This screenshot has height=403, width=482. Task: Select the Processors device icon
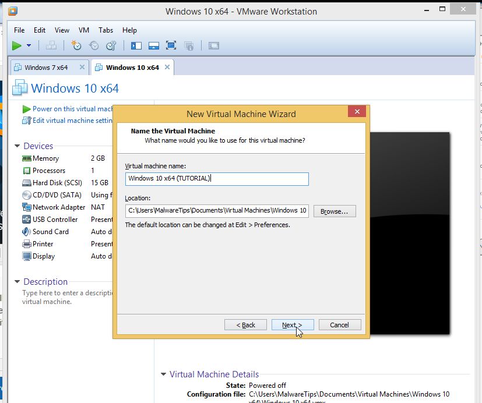pyautogui.click(x=27, y=171)
